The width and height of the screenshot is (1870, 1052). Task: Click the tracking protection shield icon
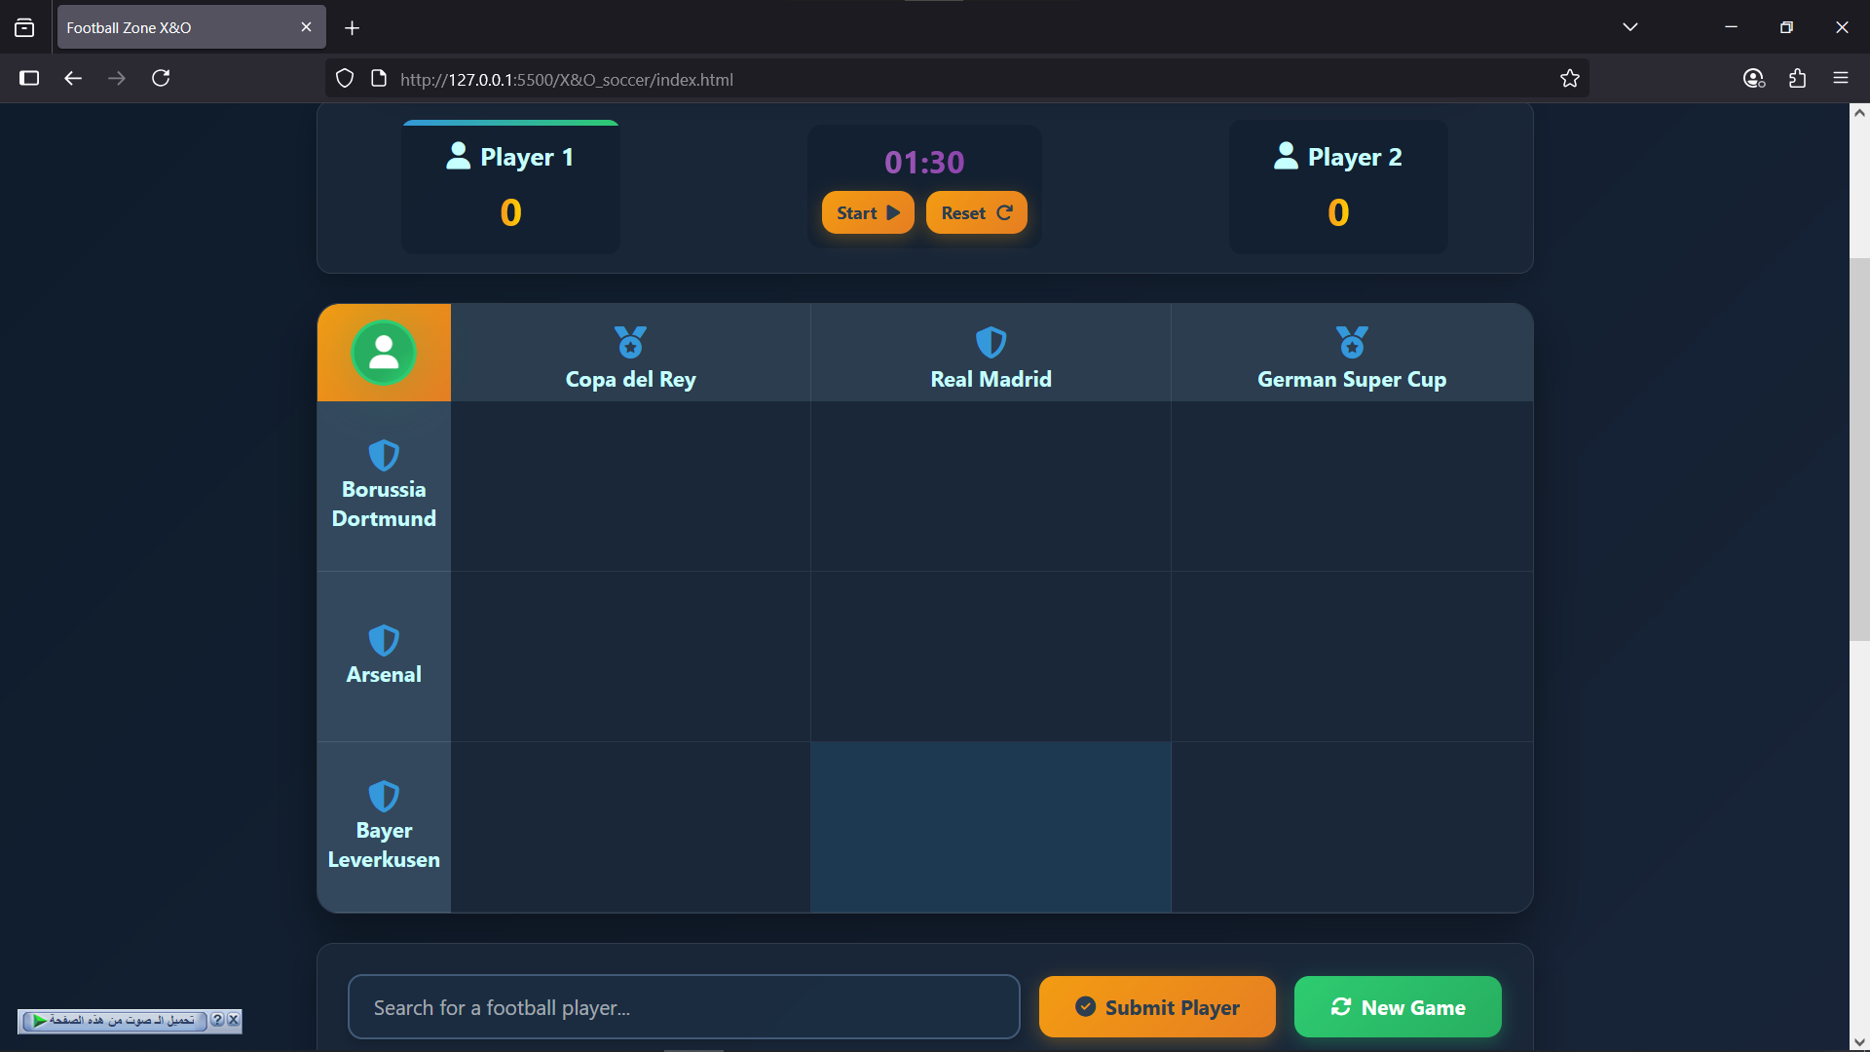(345, 79)
